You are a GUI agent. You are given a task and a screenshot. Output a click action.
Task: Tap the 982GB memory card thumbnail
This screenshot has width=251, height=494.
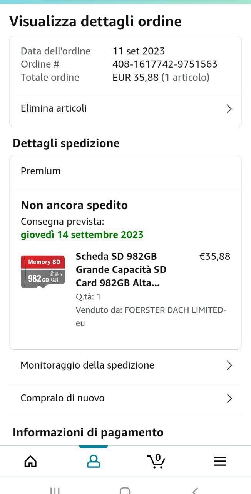tap(43, 272)
